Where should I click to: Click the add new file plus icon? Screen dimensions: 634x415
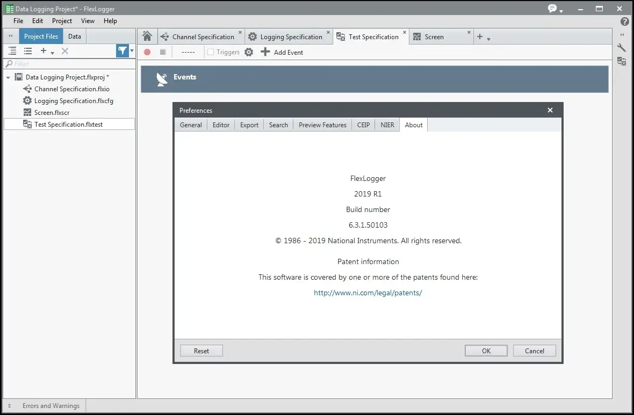(44, 50)
